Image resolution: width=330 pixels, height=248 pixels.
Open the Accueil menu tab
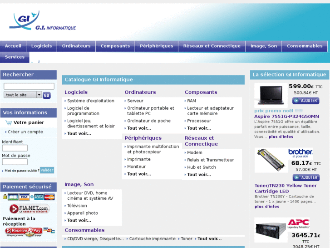[13, 46]
